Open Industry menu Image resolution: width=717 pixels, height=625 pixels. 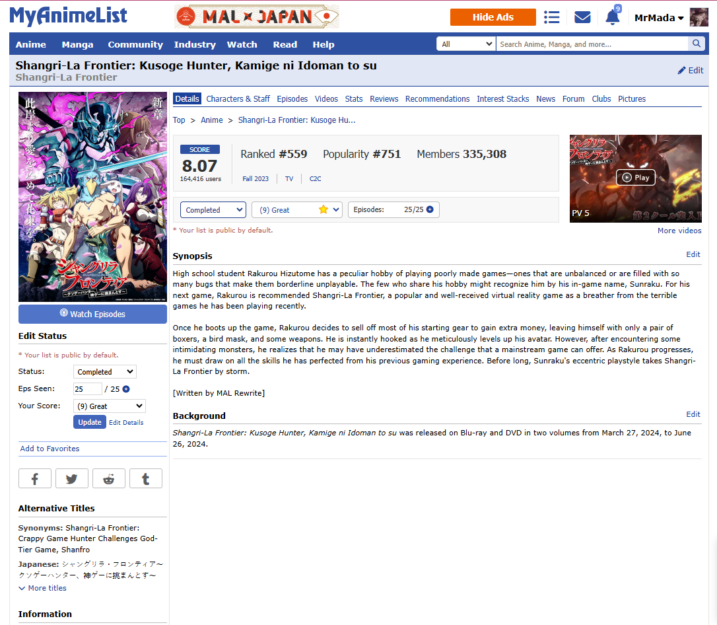pos(195,44)
